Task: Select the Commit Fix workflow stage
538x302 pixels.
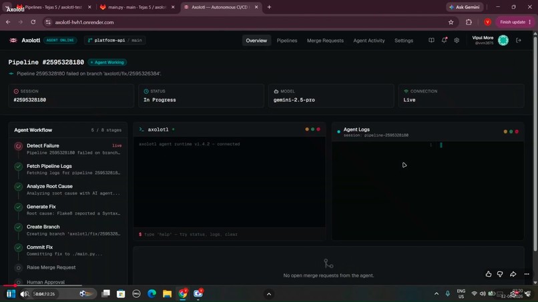Action: tap(68, 250)
